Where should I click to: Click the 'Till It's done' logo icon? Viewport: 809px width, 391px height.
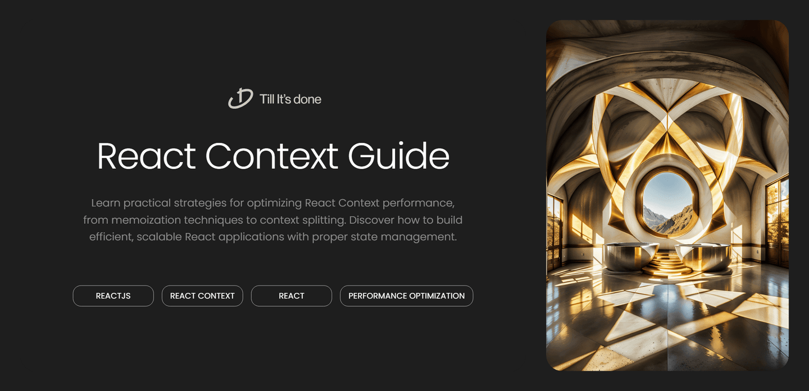point(238,98)
